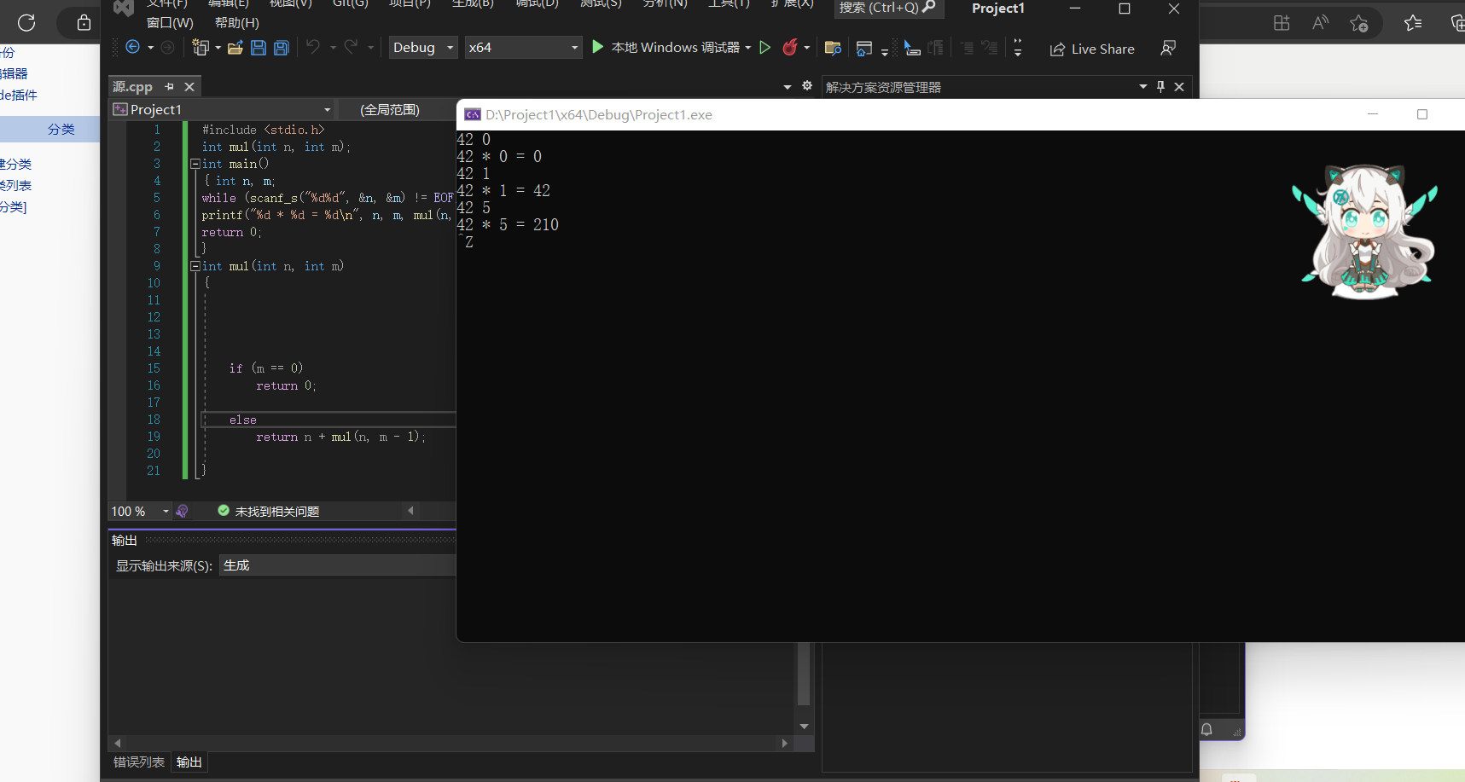Click the browser add to favorites star icon
The image size is (1465, 782).
(1359, 23)
